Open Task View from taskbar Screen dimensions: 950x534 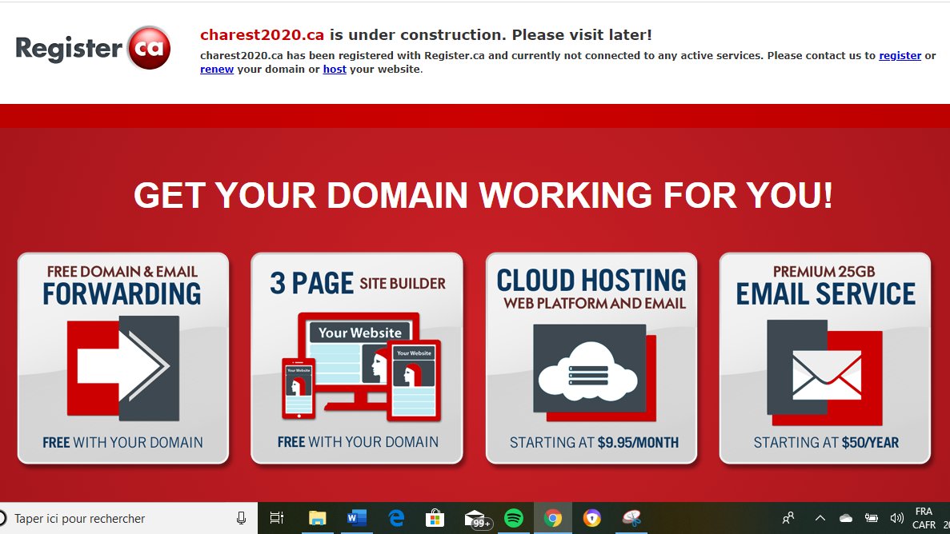277,518
